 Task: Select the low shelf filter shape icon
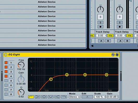point(37,97)
